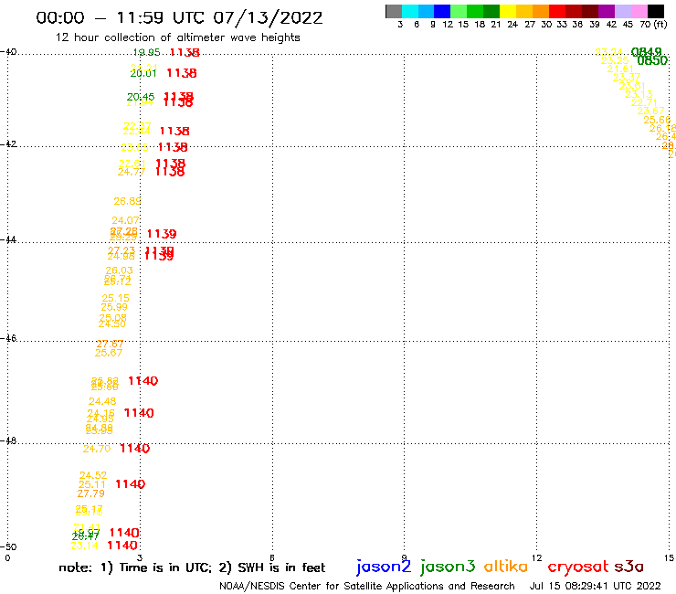Select the wave height reading 25.99
This screenshot has width=676, height=594.
114,307
